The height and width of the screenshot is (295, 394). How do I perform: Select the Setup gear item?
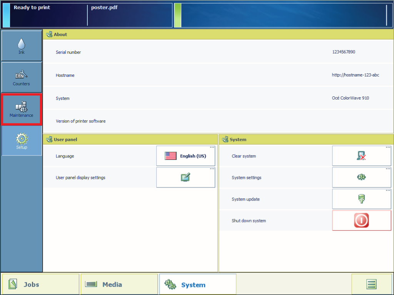point(22,141)
